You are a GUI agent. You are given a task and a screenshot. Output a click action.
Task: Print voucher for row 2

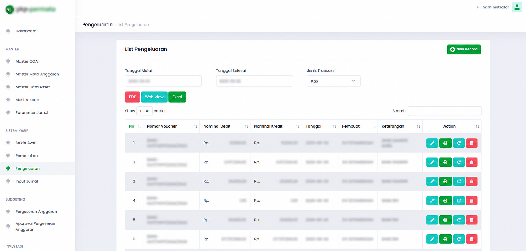[x=446, y=162]
